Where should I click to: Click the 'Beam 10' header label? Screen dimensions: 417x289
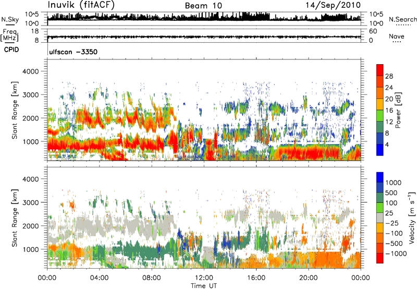(203, 6)
